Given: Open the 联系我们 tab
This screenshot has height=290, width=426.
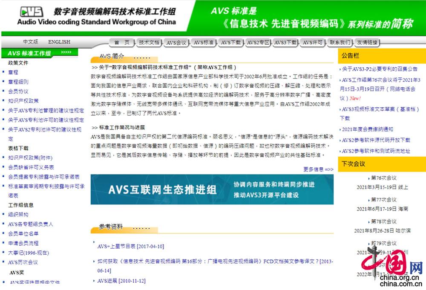Looking at the screenshot, I should coord(340,43).
